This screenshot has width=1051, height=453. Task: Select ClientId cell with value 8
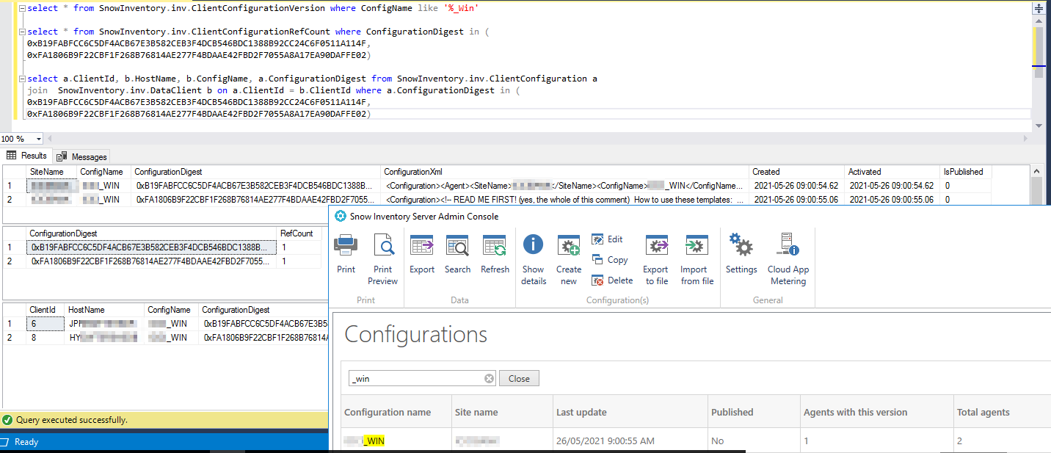click(x=45, y=338)
